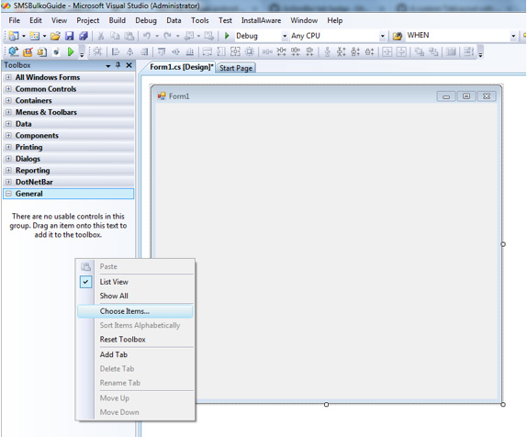
Task: Select Show All in context menu
Action: (114, 296)
